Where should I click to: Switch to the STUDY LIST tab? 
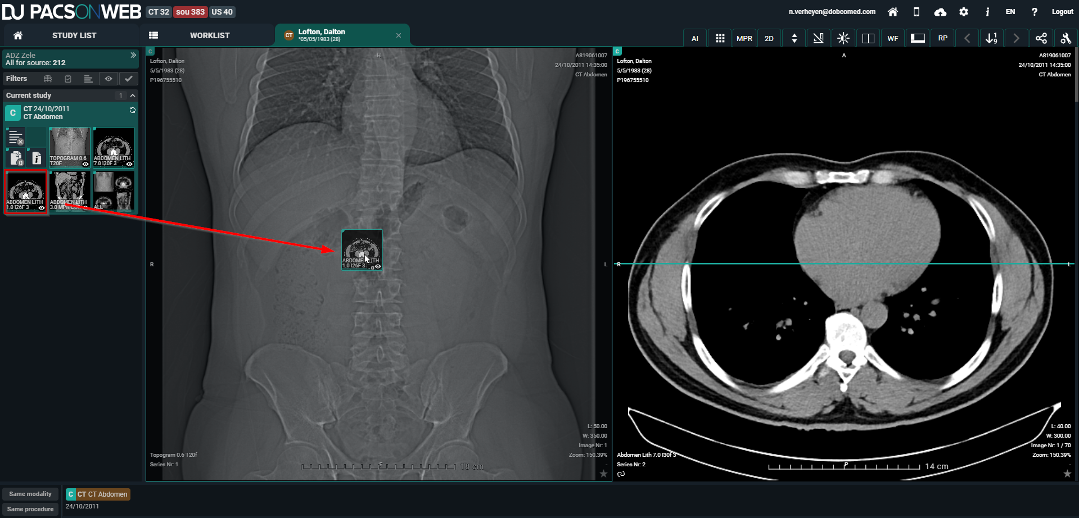(74, 35)
